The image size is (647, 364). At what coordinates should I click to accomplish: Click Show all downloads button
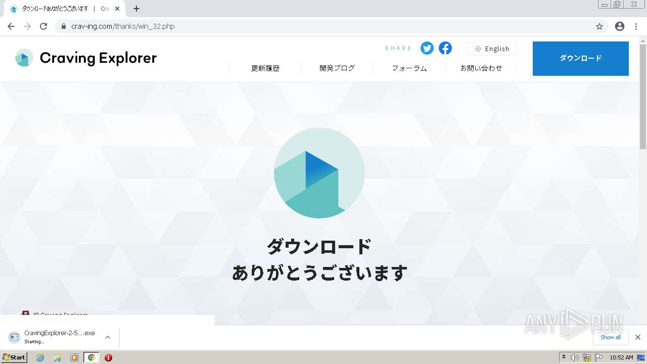611,337
